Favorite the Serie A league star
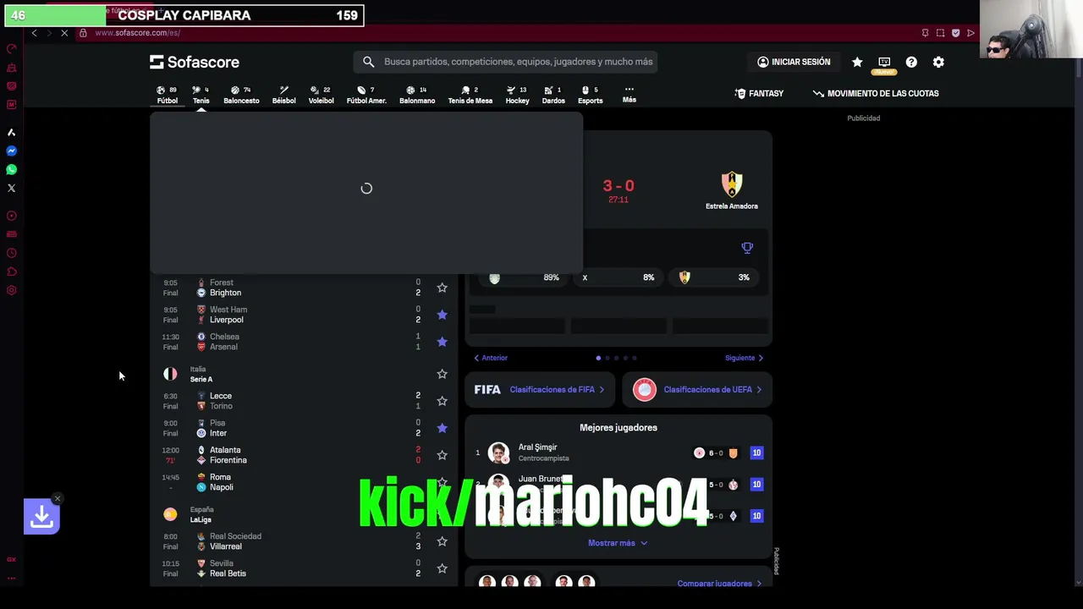Viewport: 1083px width, 609px height. (x=442, y=374)
